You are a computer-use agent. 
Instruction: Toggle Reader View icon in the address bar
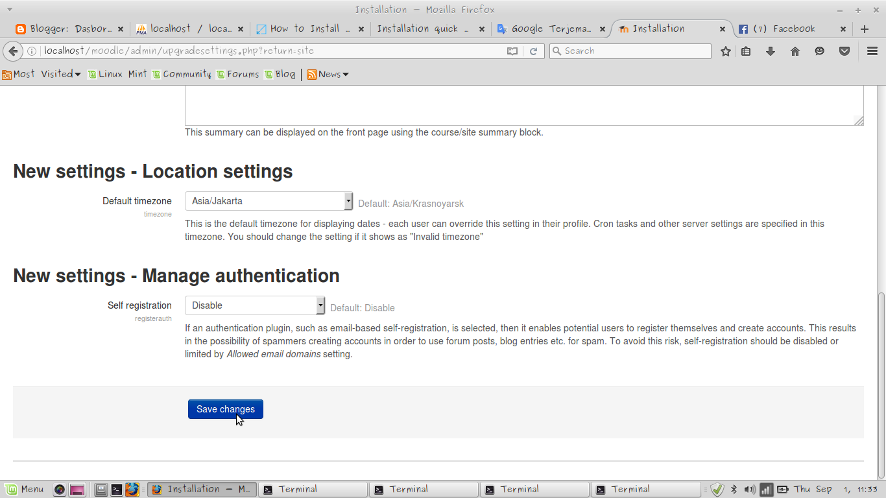click(512, 51)
